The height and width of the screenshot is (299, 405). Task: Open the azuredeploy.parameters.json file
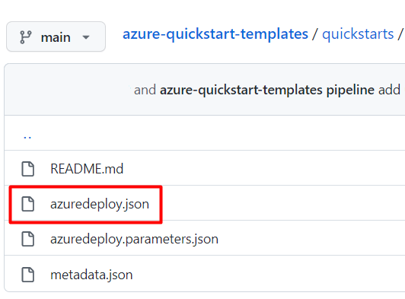pyautogui.click(x=134, y=239)
